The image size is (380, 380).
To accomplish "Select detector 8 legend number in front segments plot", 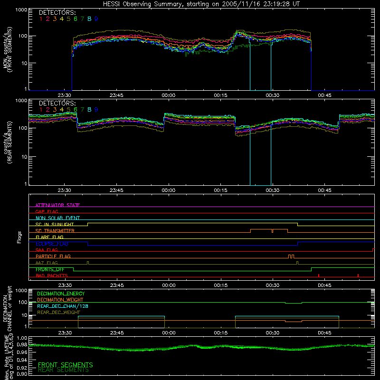I will point(89,19).
